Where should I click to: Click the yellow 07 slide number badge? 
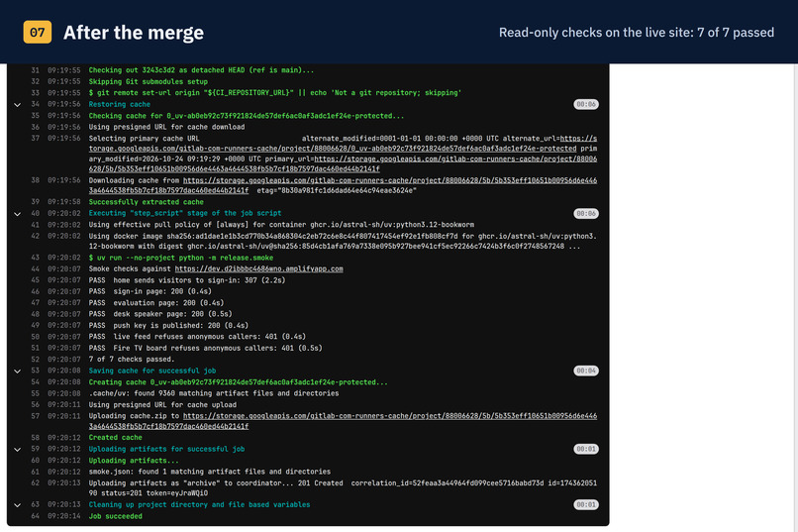tap(38, 32)
